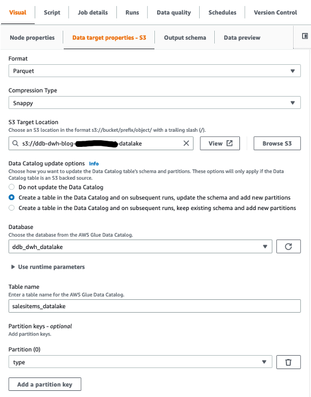Open the View external link button
The height and width of the screenshot is (397, 311).
click(220, 144)
